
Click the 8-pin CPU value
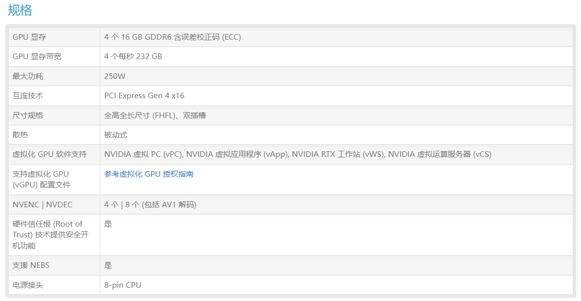coord(123,285)
